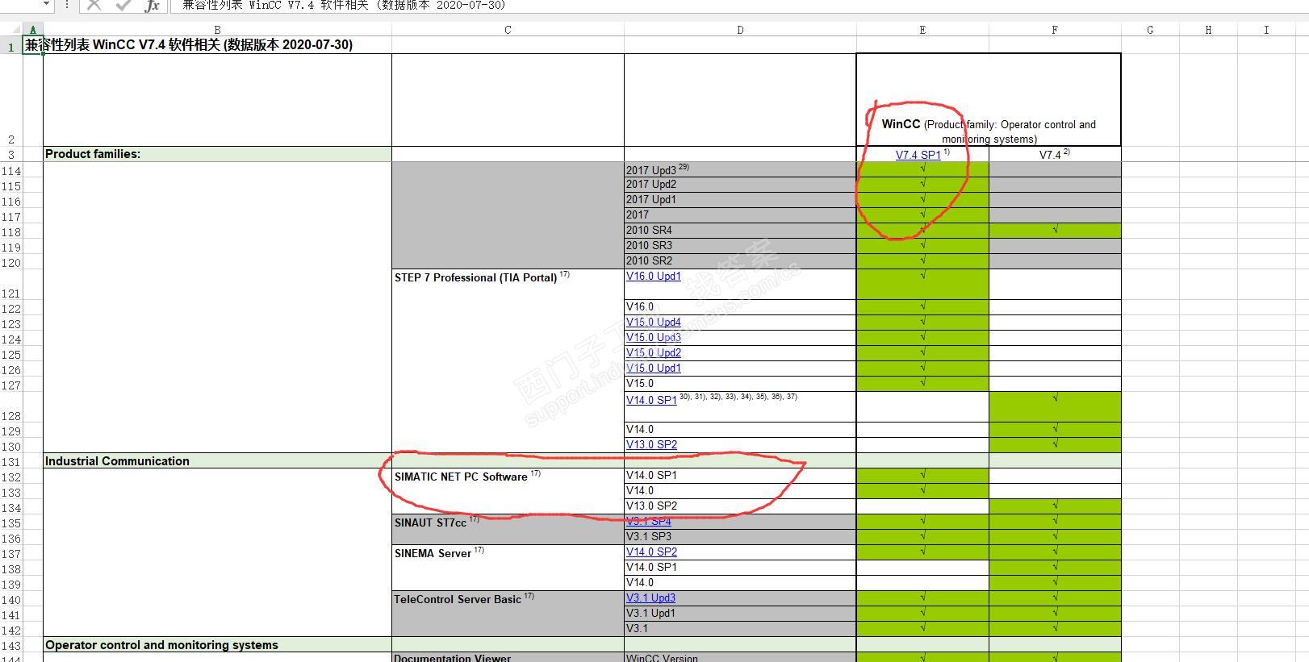Select row 3 header
The image size is (1309, 662).
[11, 154]
